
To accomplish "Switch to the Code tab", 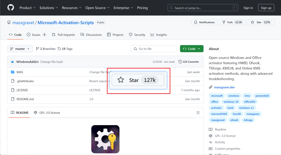I will (x=15, y=35).
